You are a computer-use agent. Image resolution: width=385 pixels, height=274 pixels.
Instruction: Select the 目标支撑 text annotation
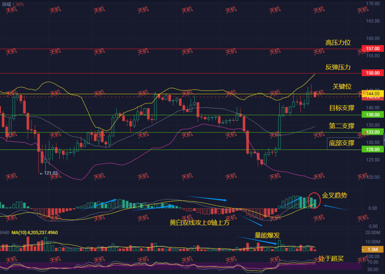pyautogui.click(x=342, y=108)
